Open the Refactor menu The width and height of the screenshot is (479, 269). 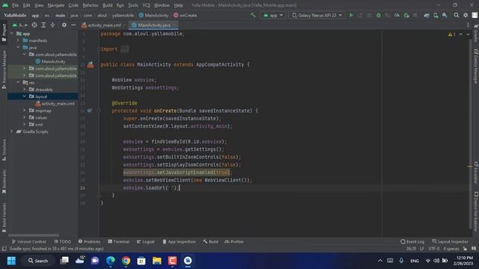[x=91, y=5]
